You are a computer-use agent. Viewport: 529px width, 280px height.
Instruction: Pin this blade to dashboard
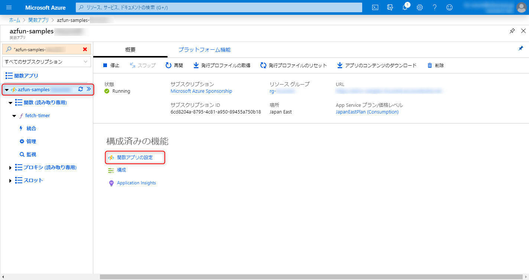tap(512, 31)
